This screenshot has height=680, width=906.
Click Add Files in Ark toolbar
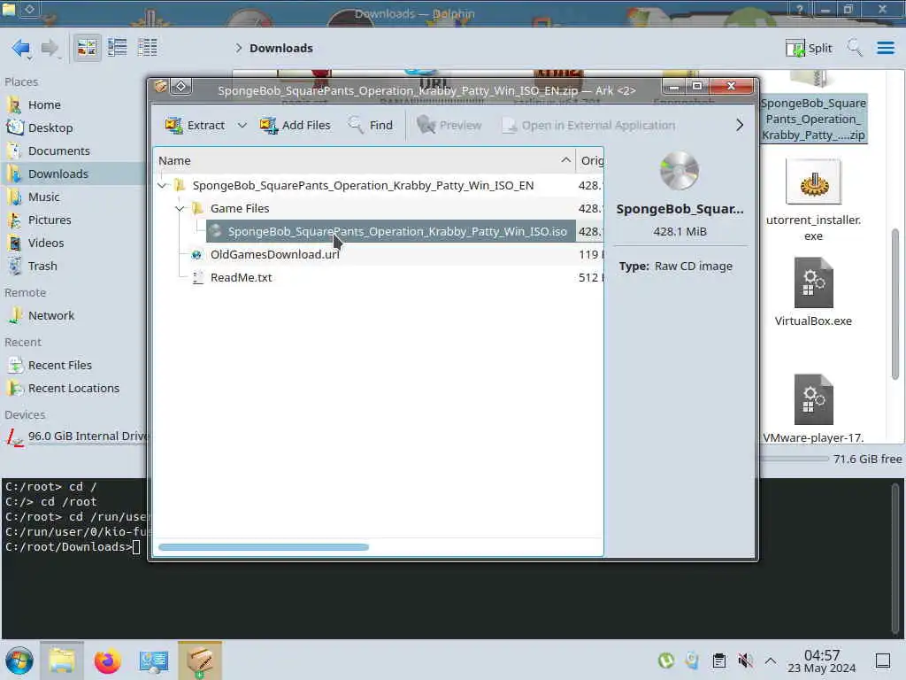(296, 125)
